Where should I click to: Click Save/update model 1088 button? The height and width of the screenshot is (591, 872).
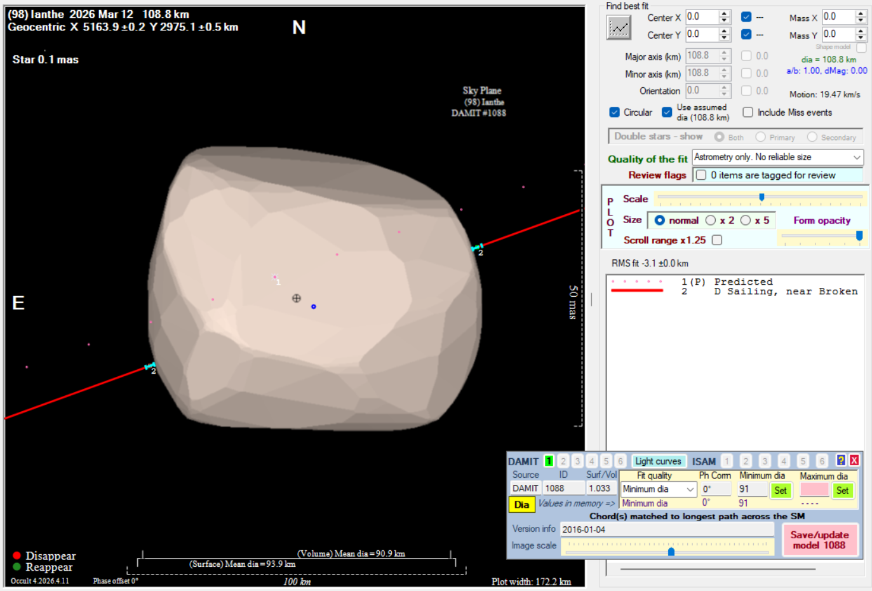(x=819, y=540)
